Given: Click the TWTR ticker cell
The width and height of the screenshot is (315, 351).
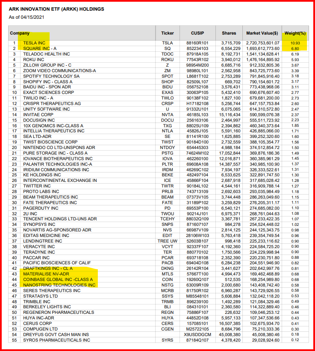Looking at the screenshot, I should pos(168,186).
